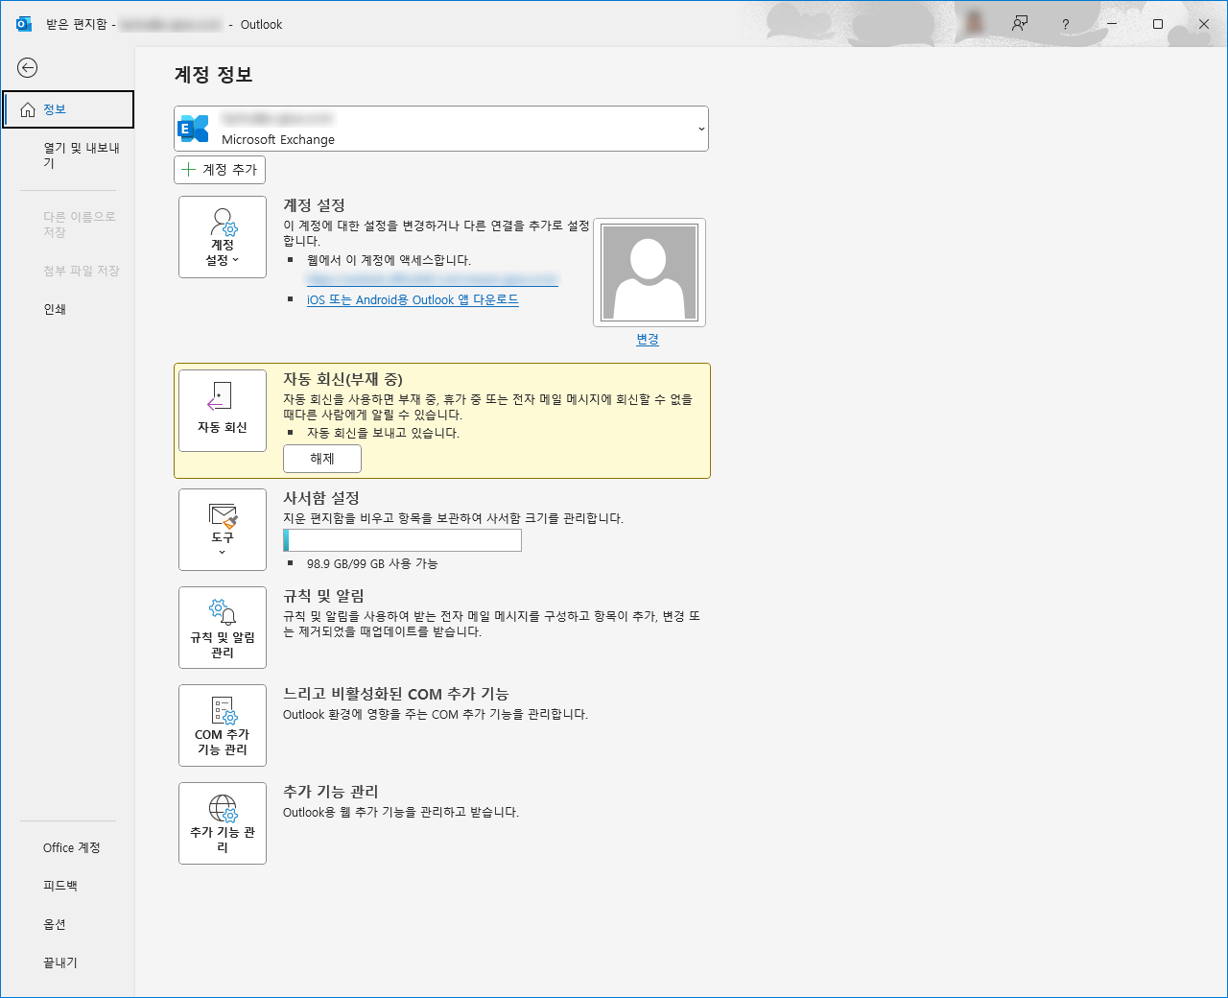Click the back arrow icon
1228x998 pixels.
28,67
